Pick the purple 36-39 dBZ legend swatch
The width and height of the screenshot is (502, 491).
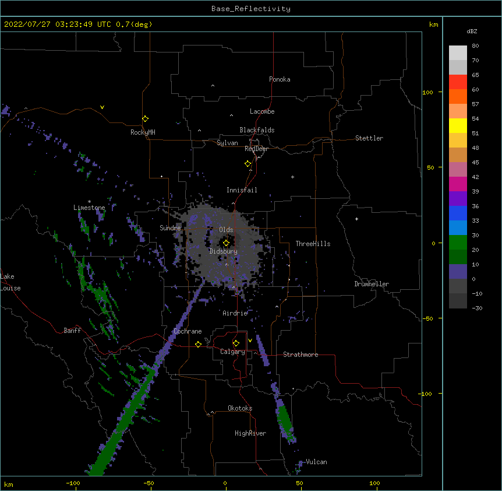(x=458, y=199)
